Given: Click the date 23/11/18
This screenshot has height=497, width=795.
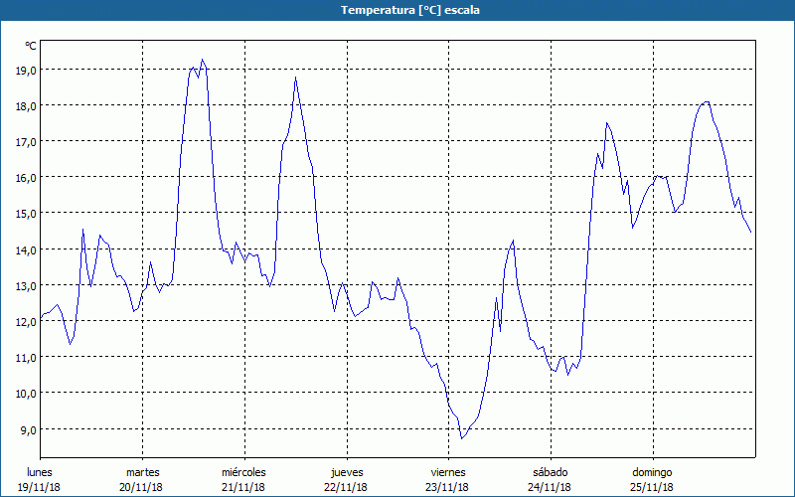Looking at the screenshot, I should coord(448,487).
